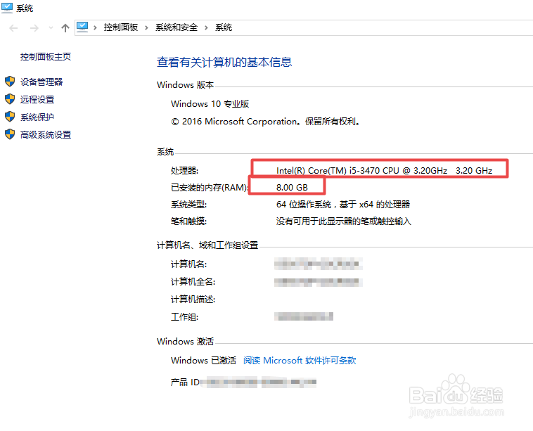This screenshot has width=533, height=431.
Task: Click the 处理器: label
Action: pos(184,171)
